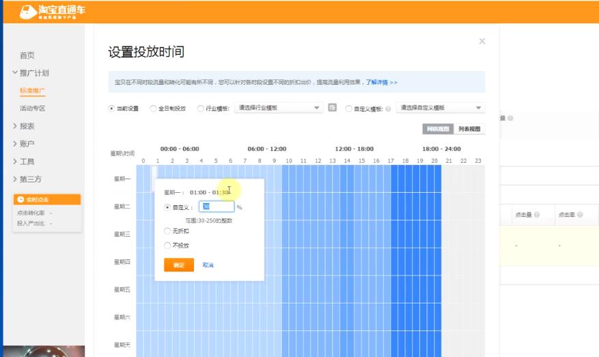
Task: Click the 12:00 - 18:00 header
Action: [354, 149]
